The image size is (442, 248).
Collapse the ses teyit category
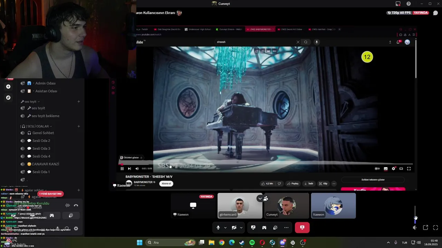click(30, 102)
